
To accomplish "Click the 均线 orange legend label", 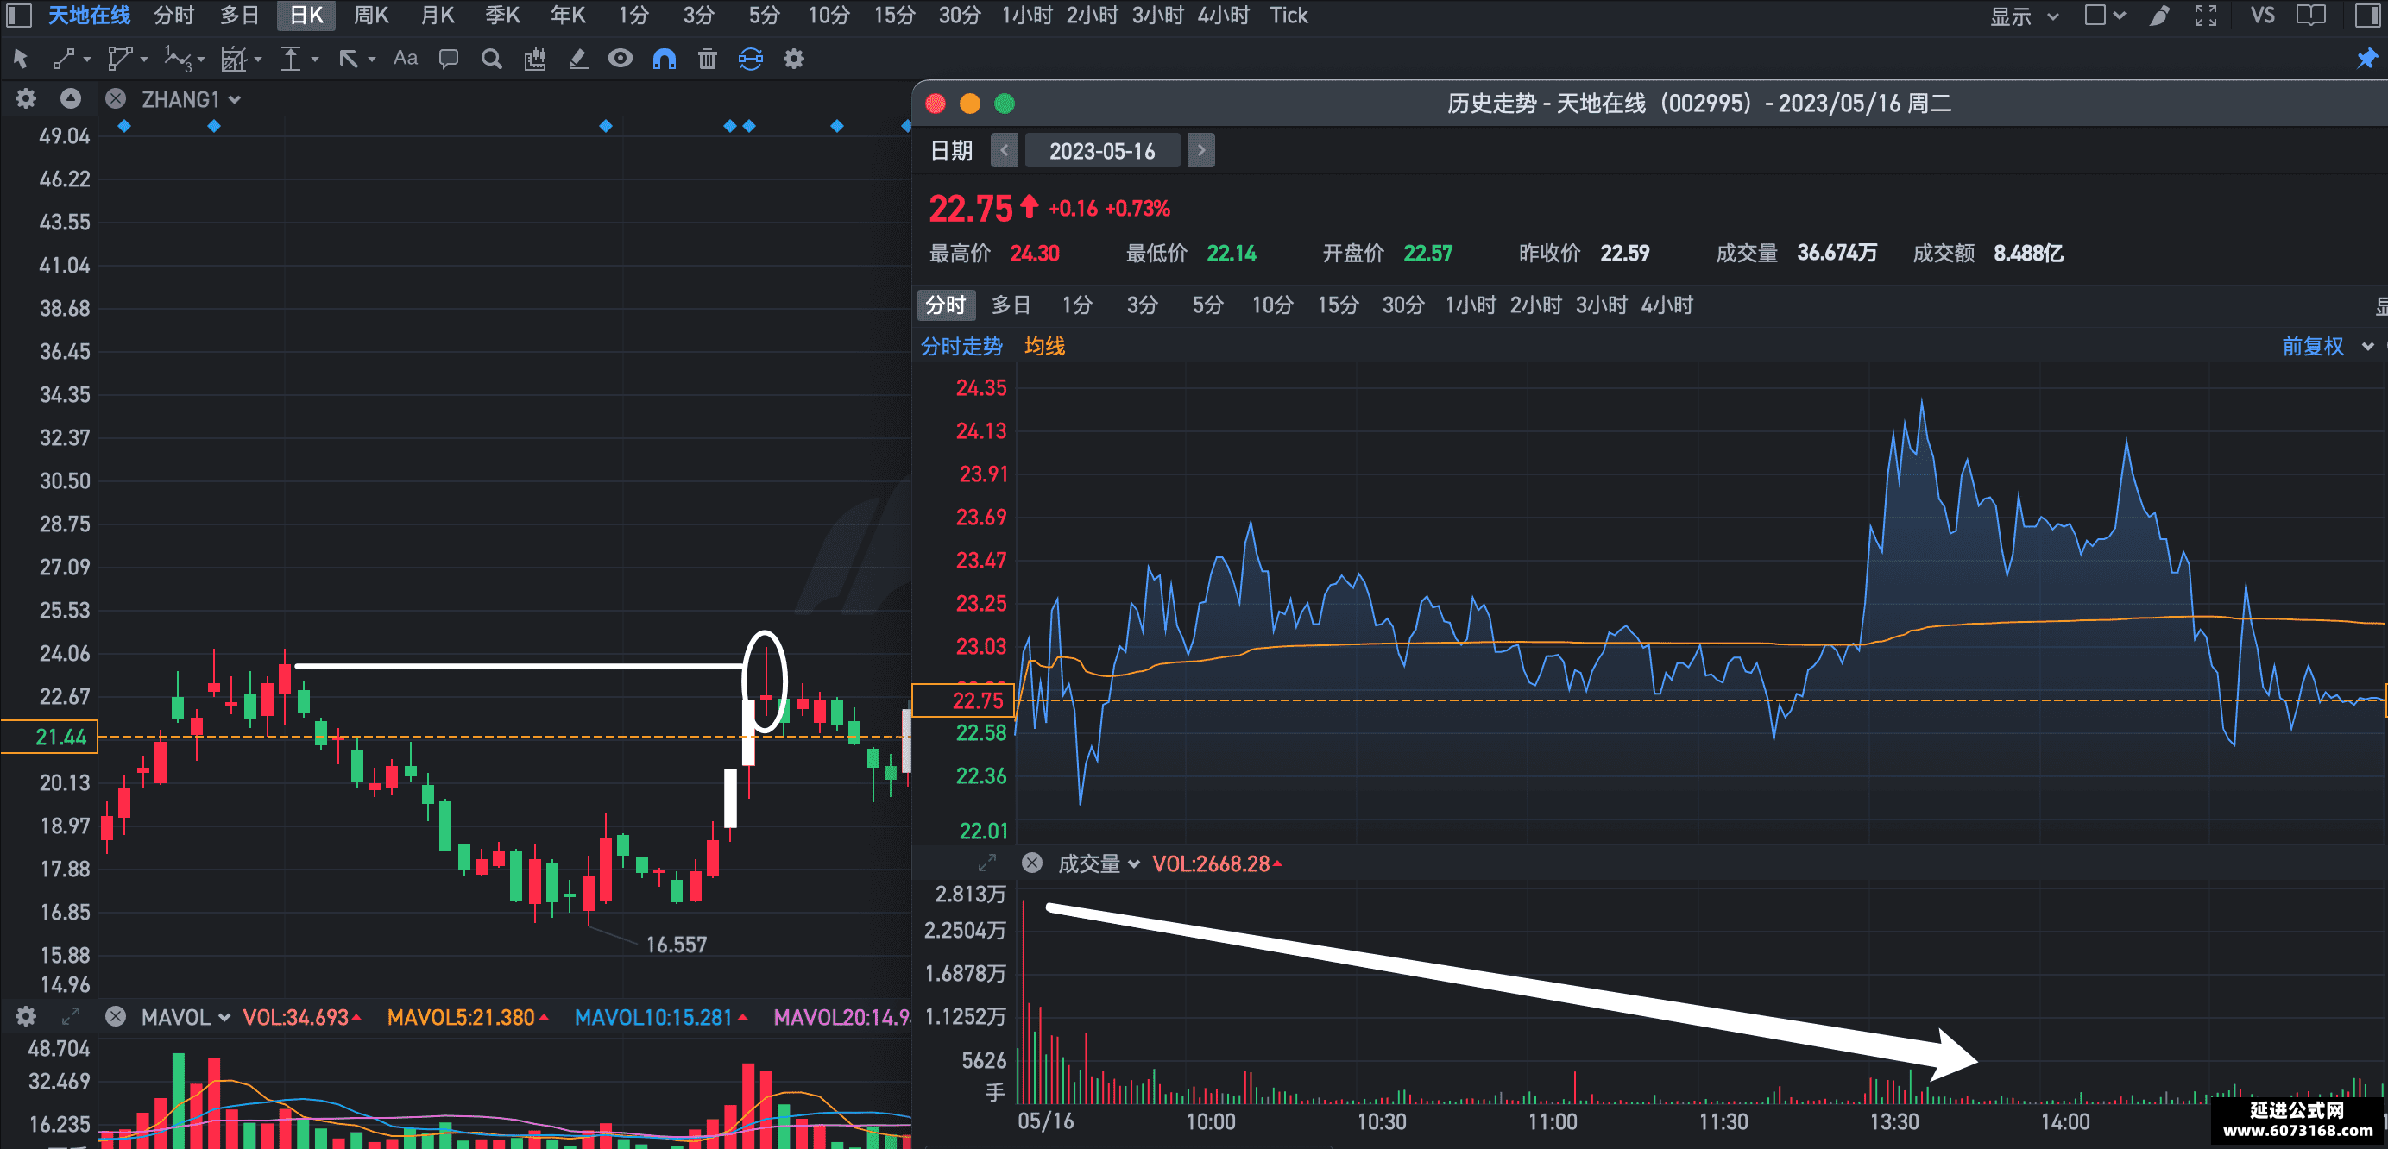I will pyautogui.click(x=1043, y=347).
